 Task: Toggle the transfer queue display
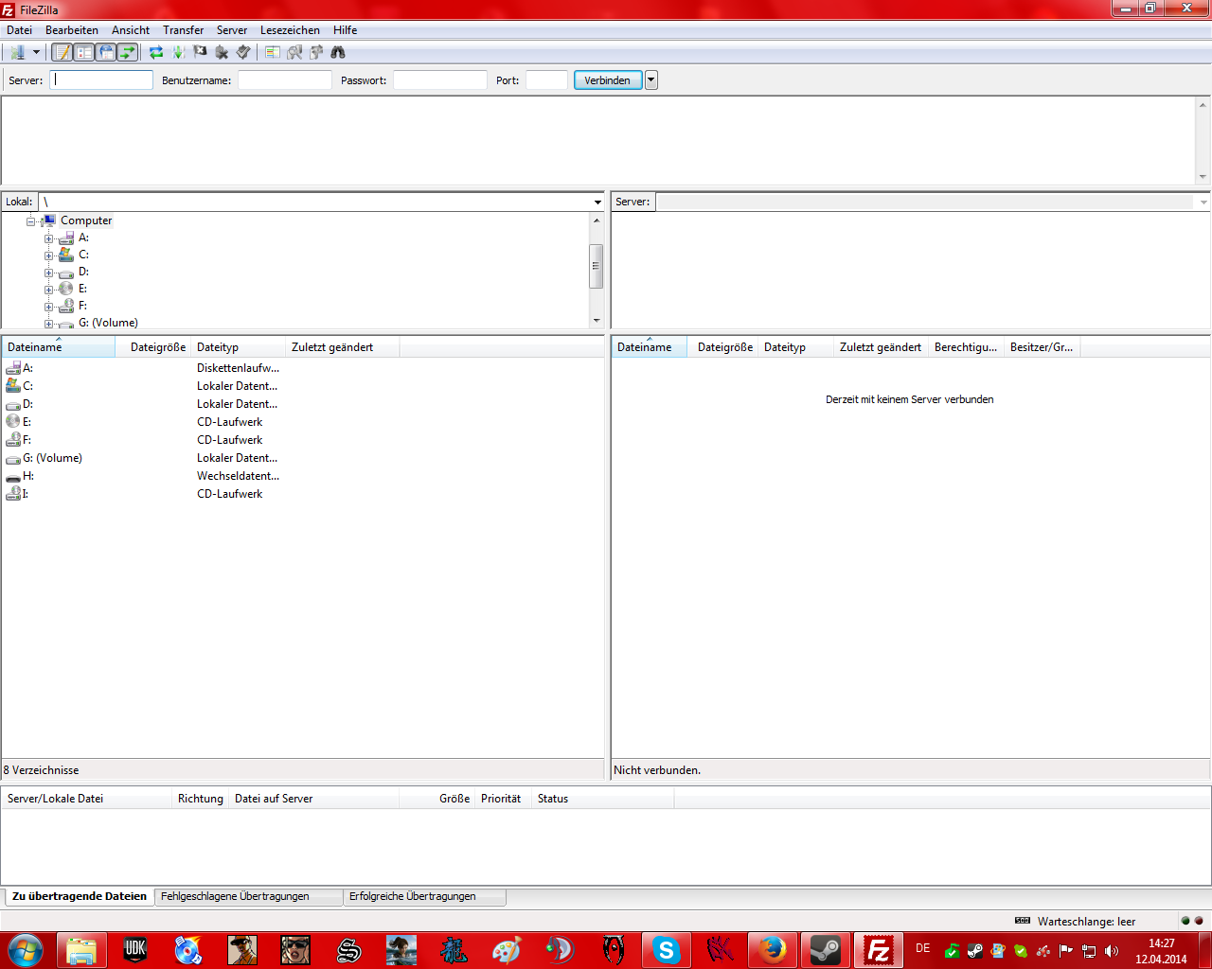coord(128,53)
